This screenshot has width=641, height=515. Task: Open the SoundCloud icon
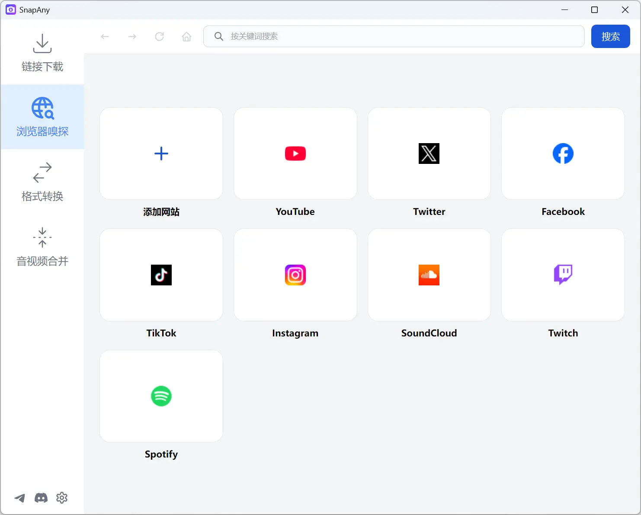[429, 275]
